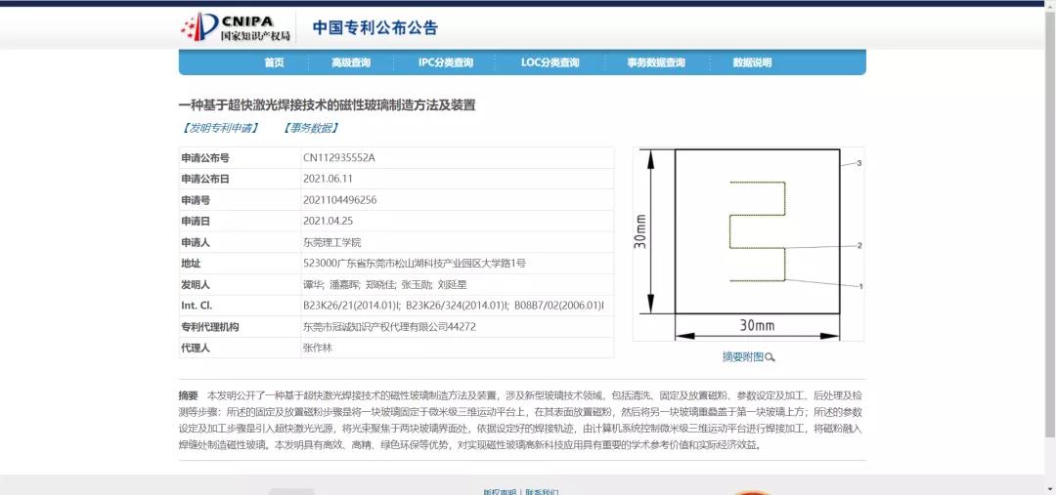Click the applicant name 东莞理工学院
The width and height of the screenshot is (1056, 495).
coord(331,242)
